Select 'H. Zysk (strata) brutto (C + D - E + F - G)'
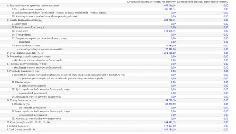 point(28,122)
